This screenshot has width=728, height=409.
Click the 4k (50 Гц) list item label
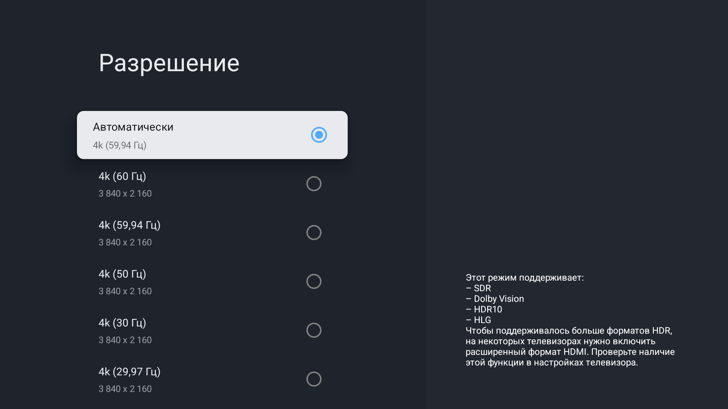122,274
